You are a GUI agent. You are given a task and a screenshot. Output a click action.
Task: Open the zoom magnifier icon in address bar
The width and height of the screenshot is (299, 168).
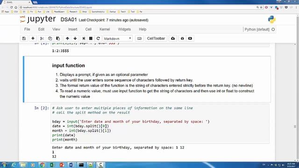click(257, 7)
